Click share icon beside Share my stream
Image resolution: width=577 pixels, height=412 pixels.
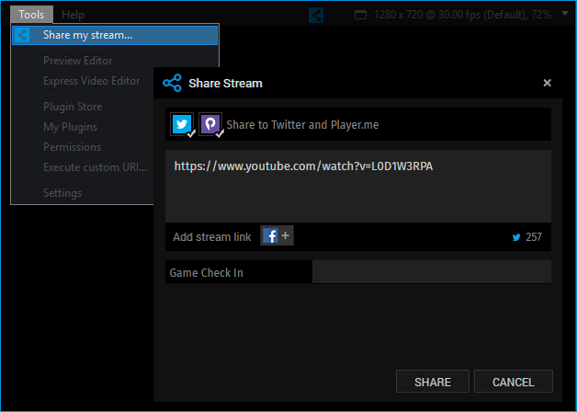pyautogui.click(x=22, y=35)
